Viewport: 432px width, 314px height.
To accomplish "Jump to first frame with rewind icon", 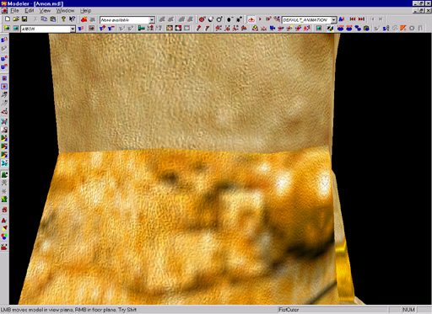I will click(x=353, y=19).
